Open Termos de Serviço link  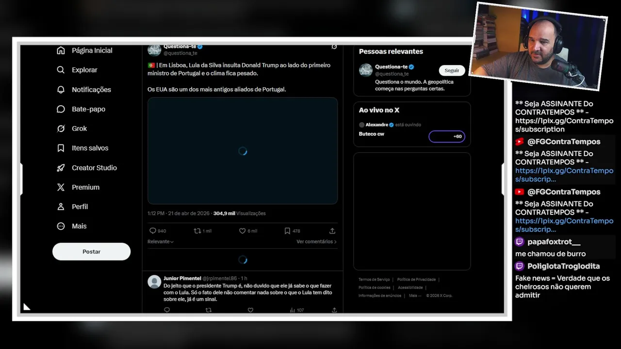pyautogui.click(x=374, y=279)
